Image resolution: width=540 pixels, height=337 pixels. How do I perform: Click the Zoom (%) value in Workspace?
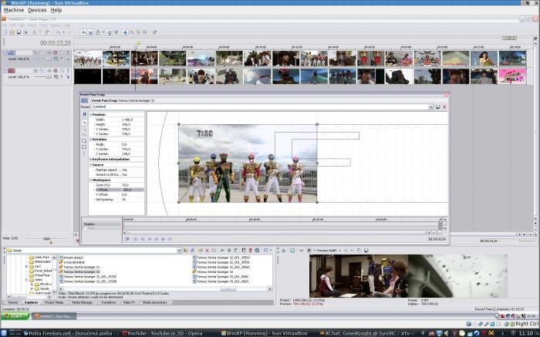point(132,185)
